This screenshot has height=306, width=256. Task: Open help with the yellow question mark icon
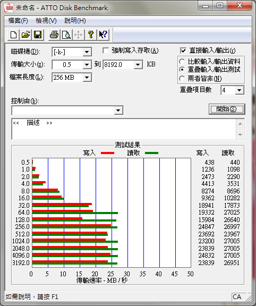(91, 35)
